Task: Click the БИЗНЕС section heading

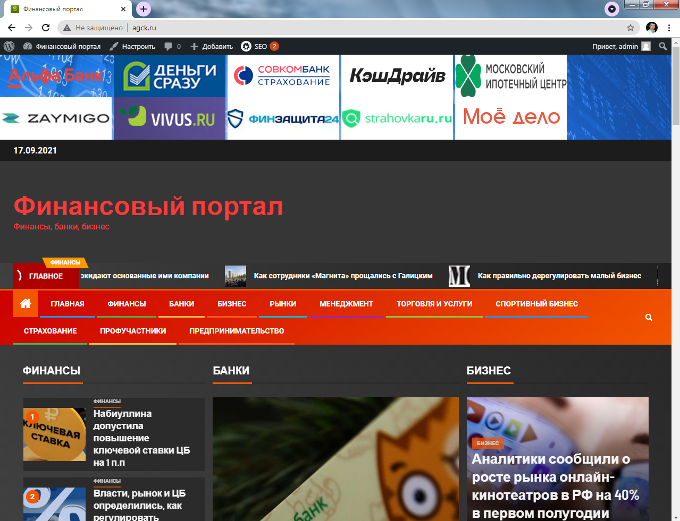Action: click(x=489, y=371)
